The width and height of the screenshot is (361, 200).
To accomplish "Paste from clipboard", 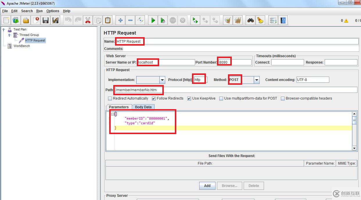I will [x=108, y=20].
